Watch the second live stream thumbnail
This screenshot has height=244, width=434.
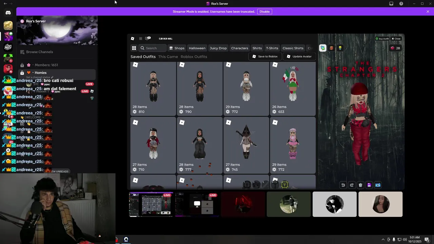point(197,204)
